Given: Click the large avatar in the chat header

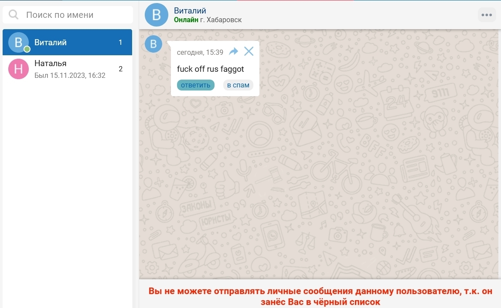Looking at the screenshot, I should 156,15.
